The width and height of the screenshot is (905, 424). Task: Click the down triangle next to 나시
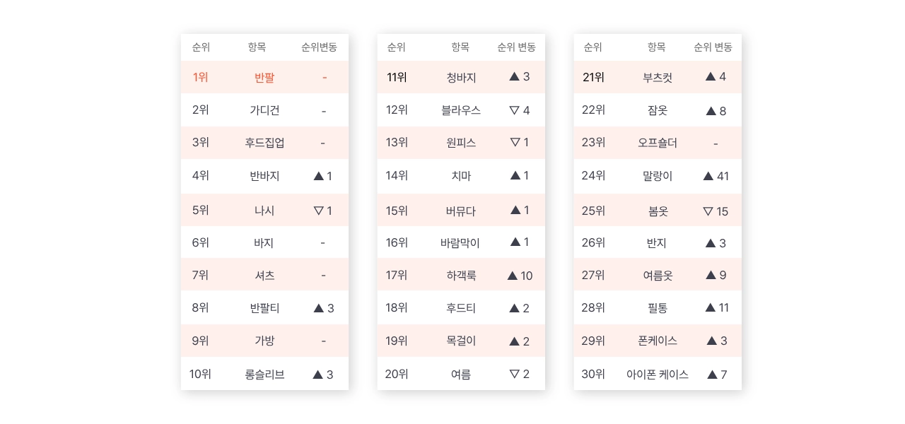[318, 211]
